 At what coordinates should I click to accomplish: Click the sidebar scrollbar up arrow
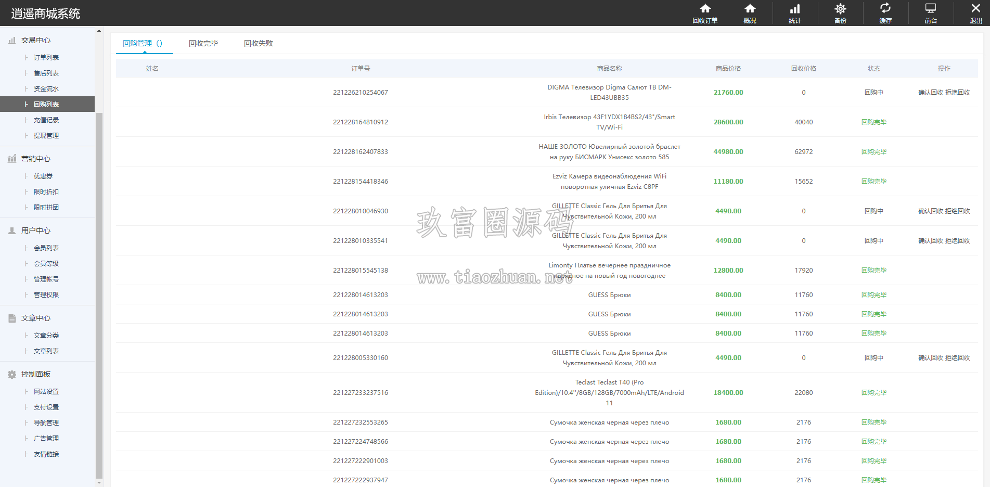point(99,31)
